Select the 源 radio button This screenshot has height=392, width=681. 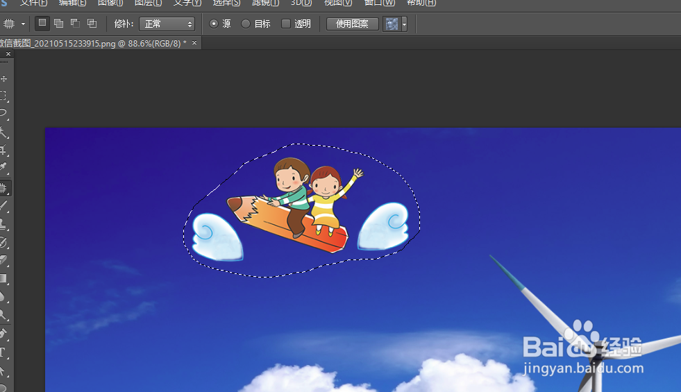pos(213,24)
